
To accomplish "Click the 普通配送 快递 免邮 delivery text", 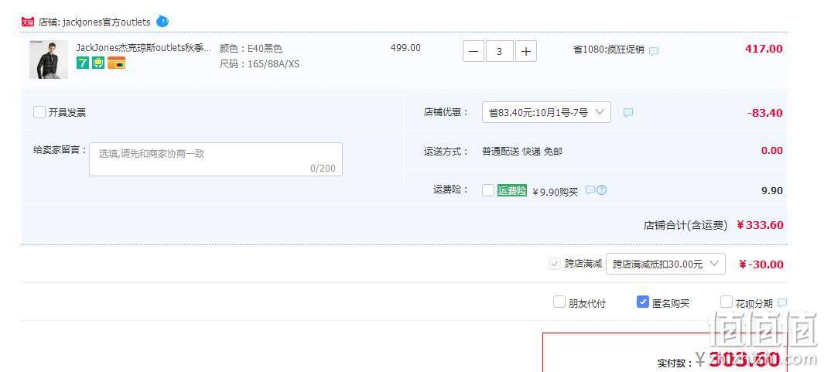I will coord(521,152).
